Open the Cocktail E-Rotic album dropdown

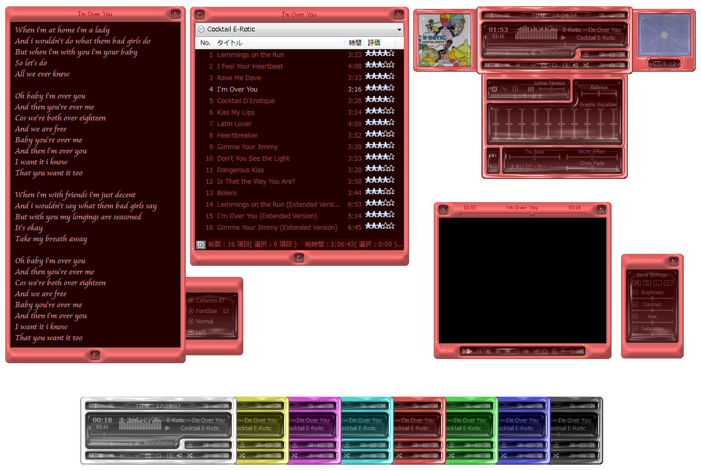(x=299, y=29)
